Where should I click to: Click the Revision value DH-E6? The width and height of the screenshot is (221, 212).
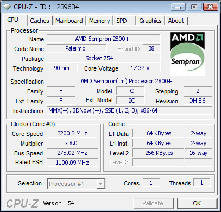coord(198,101)
